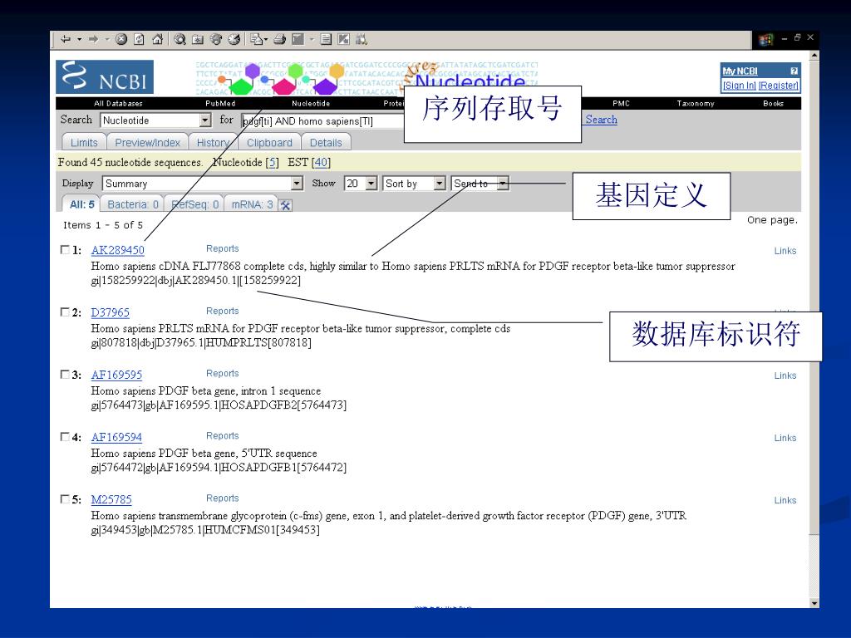Click the scrollbar down arrow

click(814, 603)
